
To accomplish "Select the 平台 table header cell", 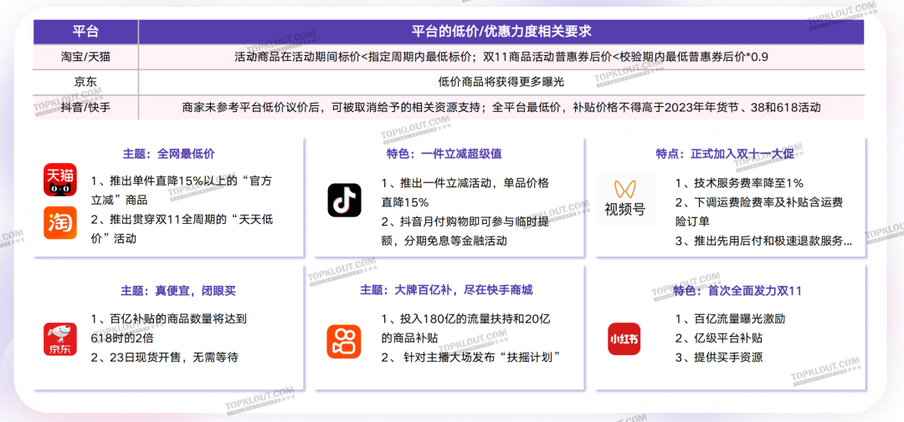I will pyautogui.click(x=86, y=33).
